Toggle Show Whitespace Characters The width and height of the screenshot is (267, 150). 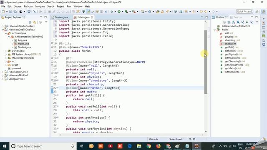106,12
